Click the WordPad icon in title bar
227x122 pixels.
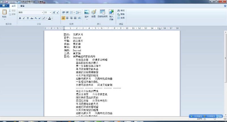coord(1,2)
